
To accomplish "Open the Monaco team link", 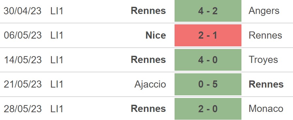I will [266, 109].
